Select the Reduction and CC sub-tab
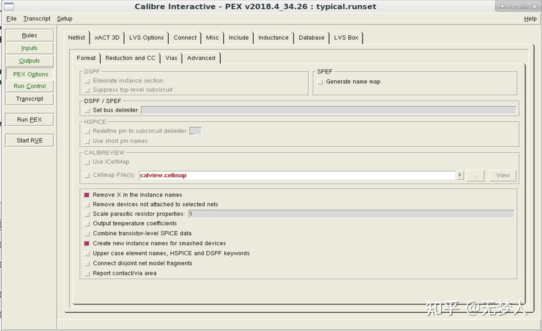Viewport: 542px width, 331px height. point(131,58)
